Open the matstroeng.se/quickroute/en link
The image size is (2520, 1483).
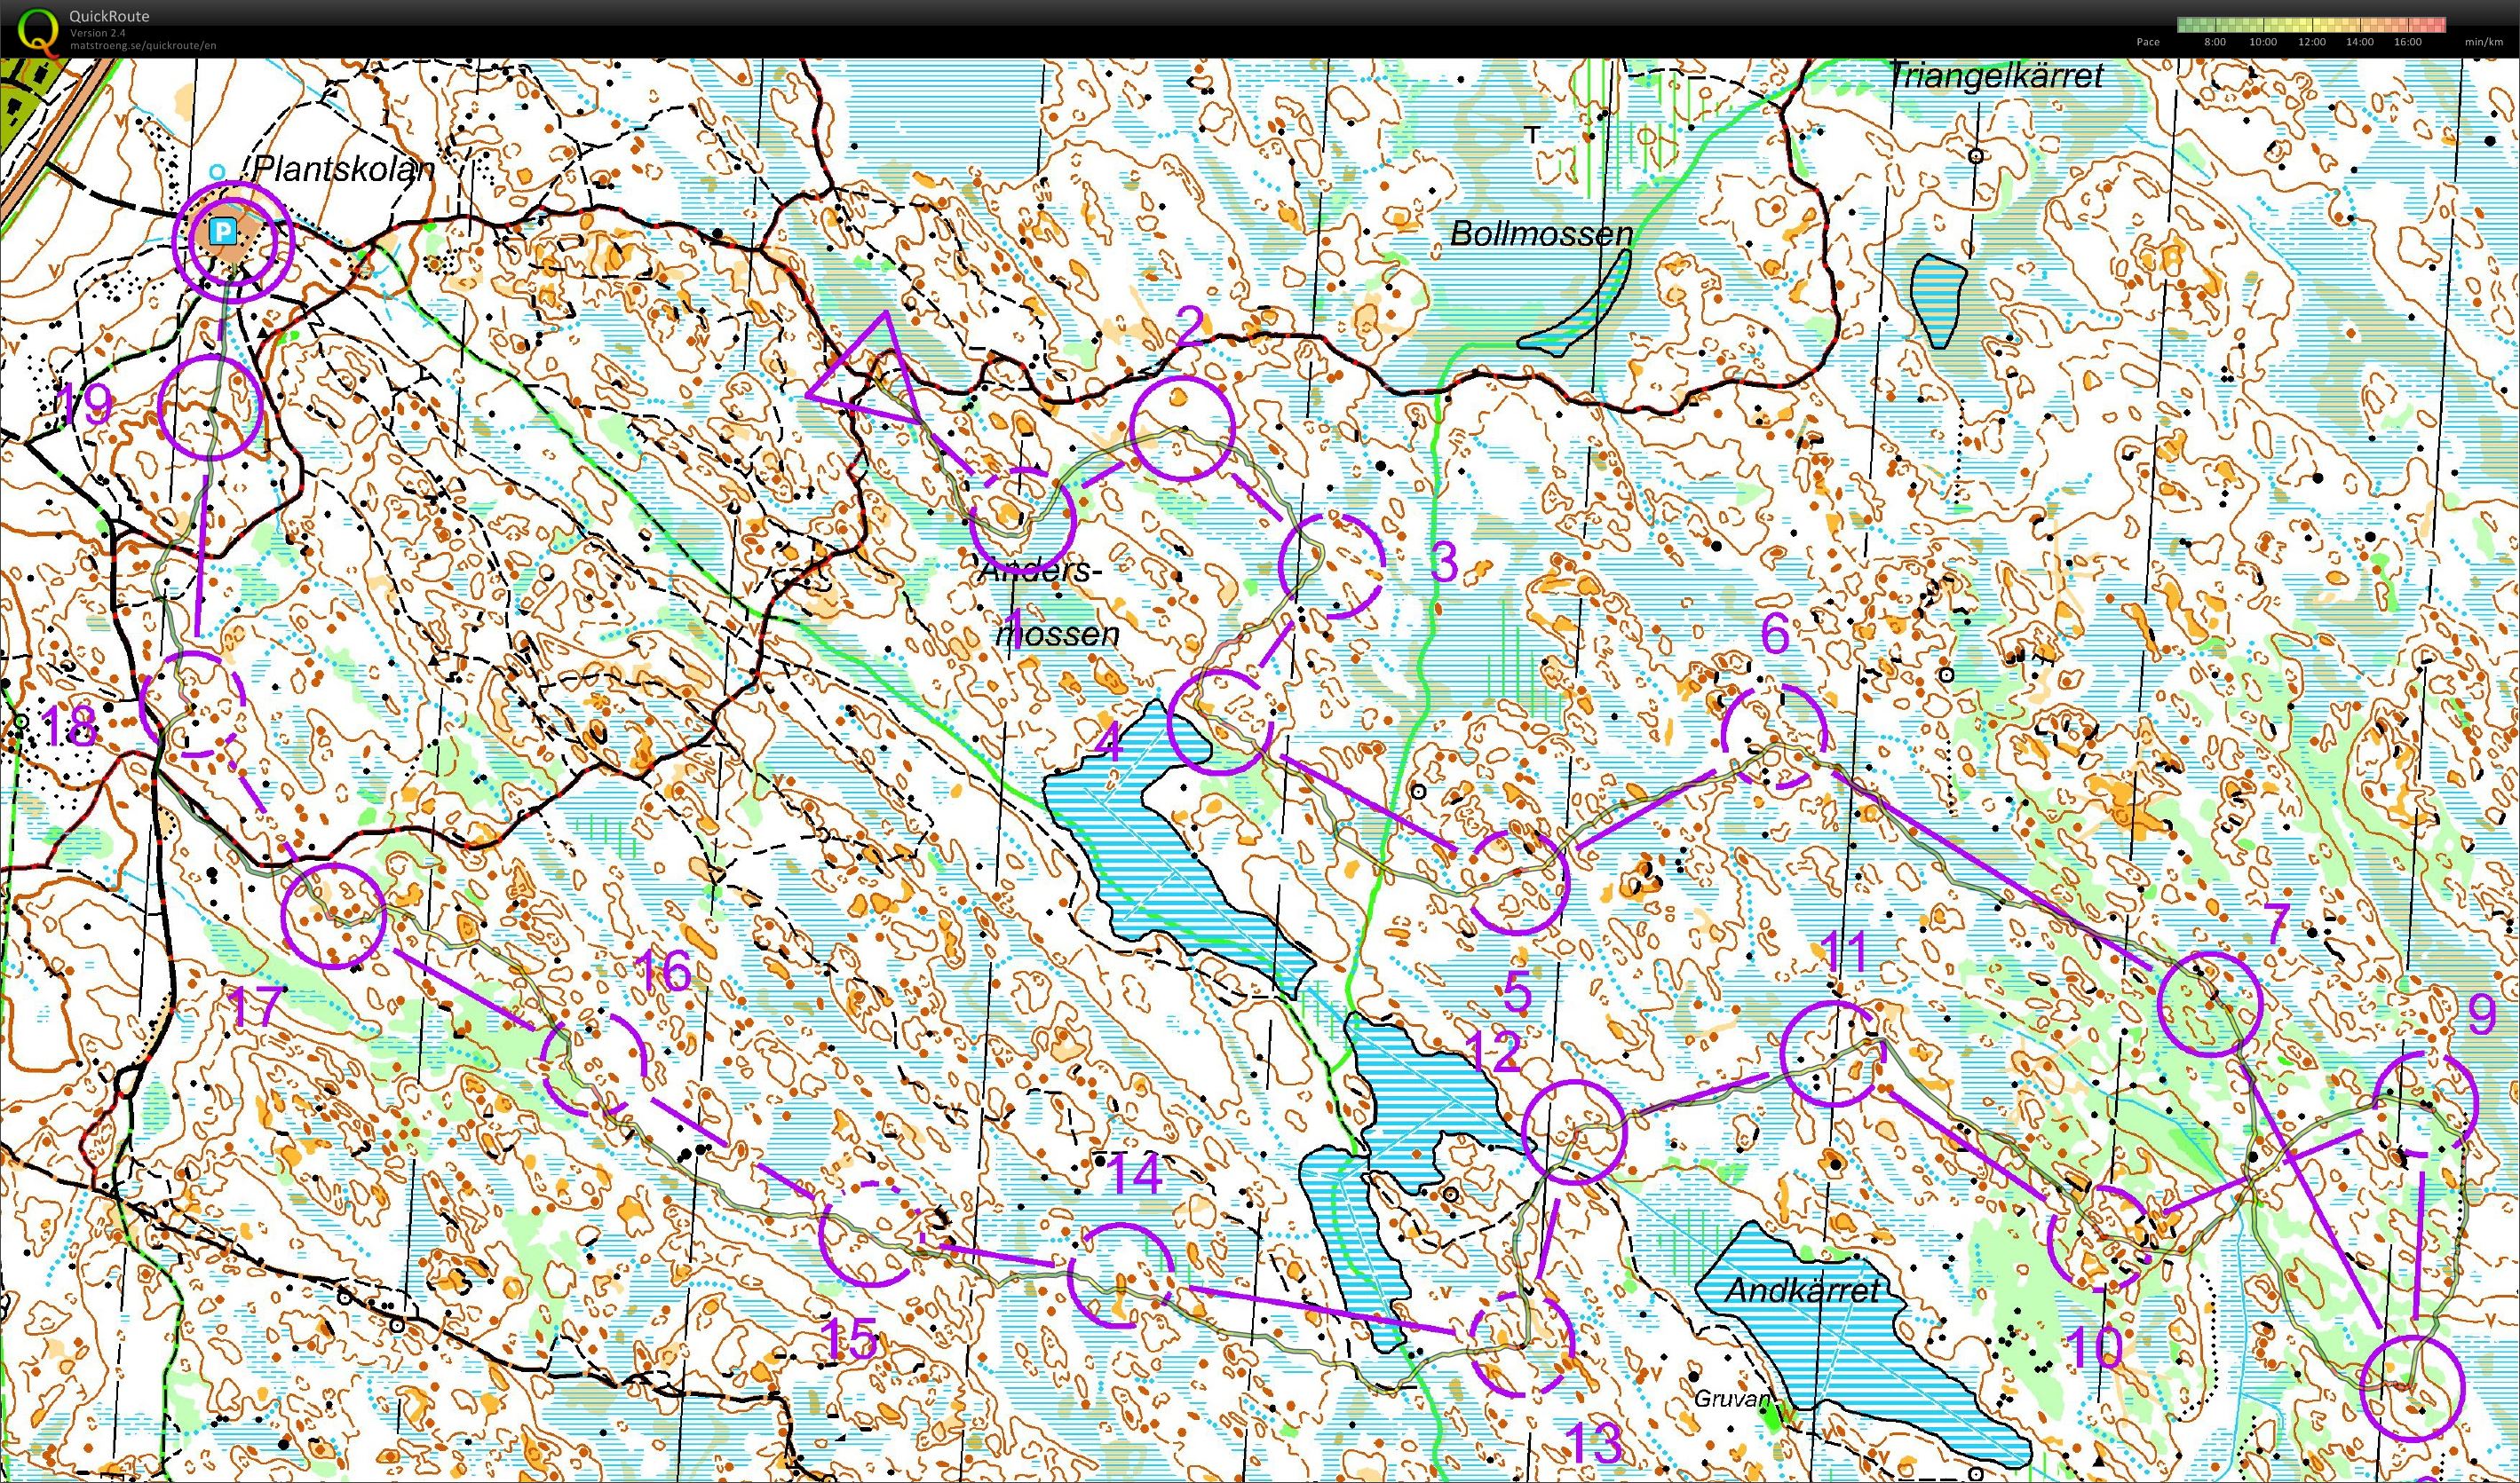[142, 45]
